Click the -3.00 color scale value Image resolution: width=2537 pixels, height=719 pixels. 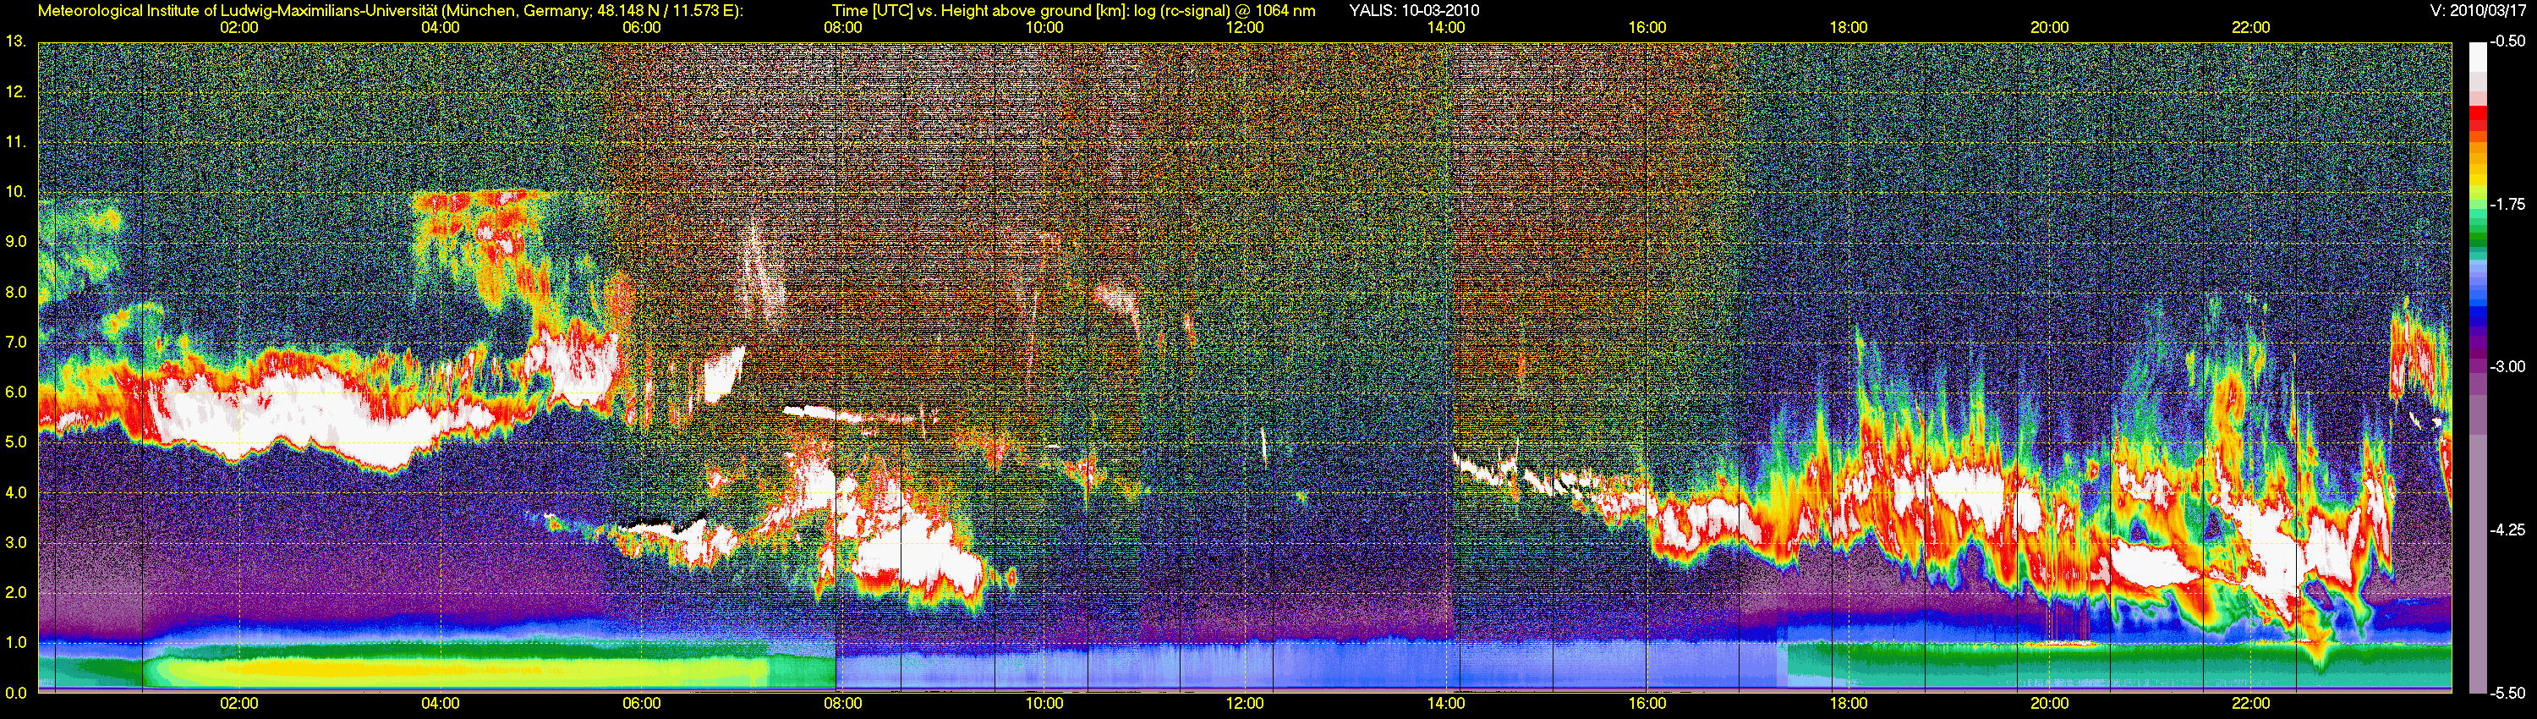click(2507, 366)
